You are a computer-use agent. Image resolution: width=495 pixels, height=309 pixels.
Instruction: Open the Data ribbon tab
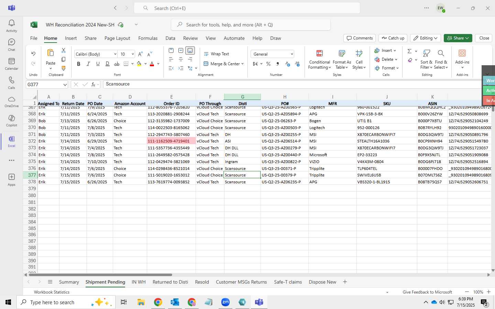pyautogui.click(x=170, y=38)
